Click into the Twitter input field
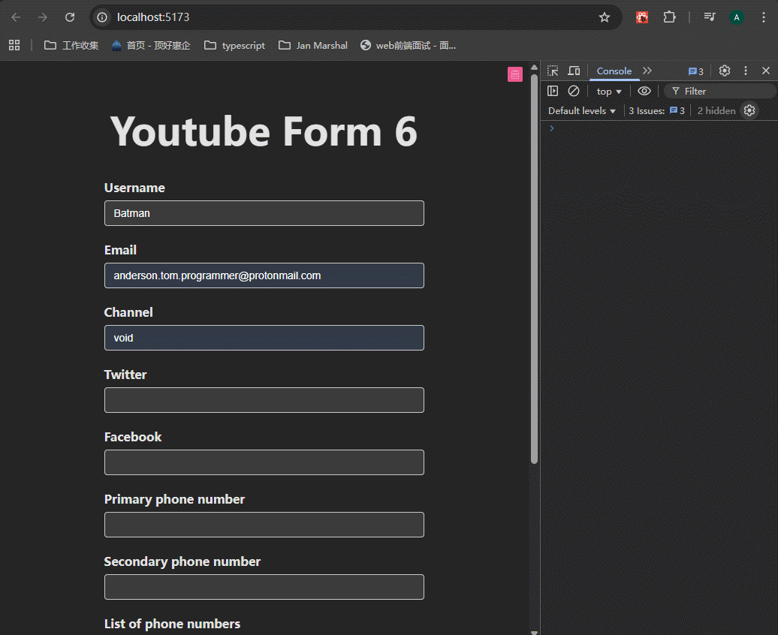Image resolution: width=778 pixels, height=635 pixels. pos(264,400)
